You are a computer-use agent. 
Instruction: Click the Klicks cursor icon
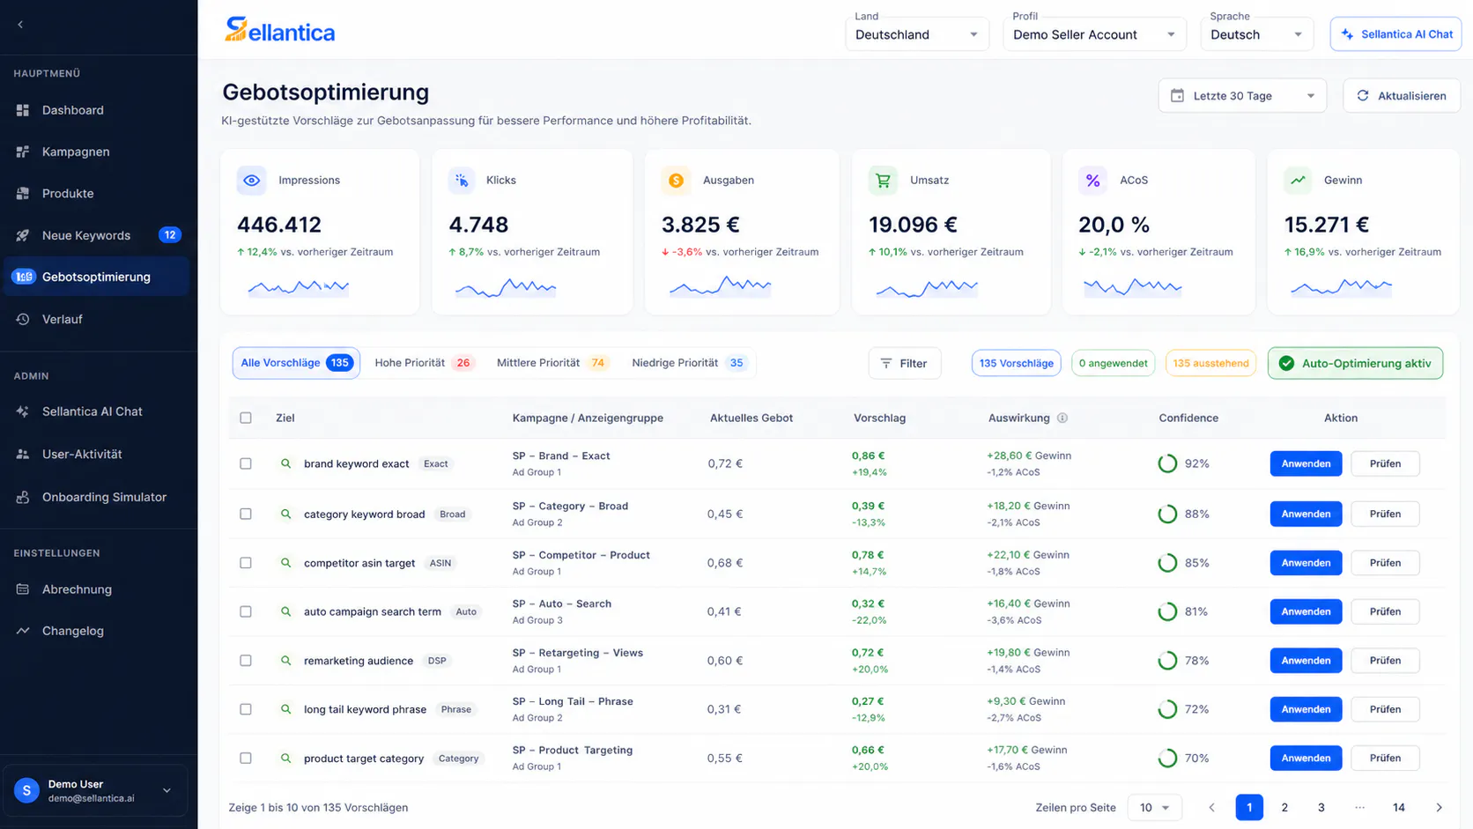pyautogui.click(x=462, y=181)
